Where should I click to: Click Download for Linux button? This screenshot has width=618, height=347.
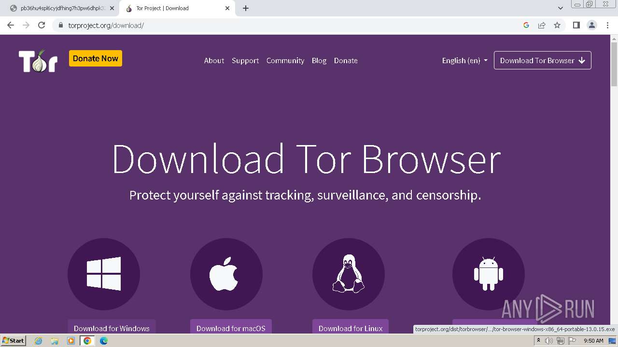[351, 327]
